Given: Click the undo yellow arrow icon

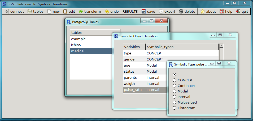Looking at the screenshot, I should click(x=107, y=11).
